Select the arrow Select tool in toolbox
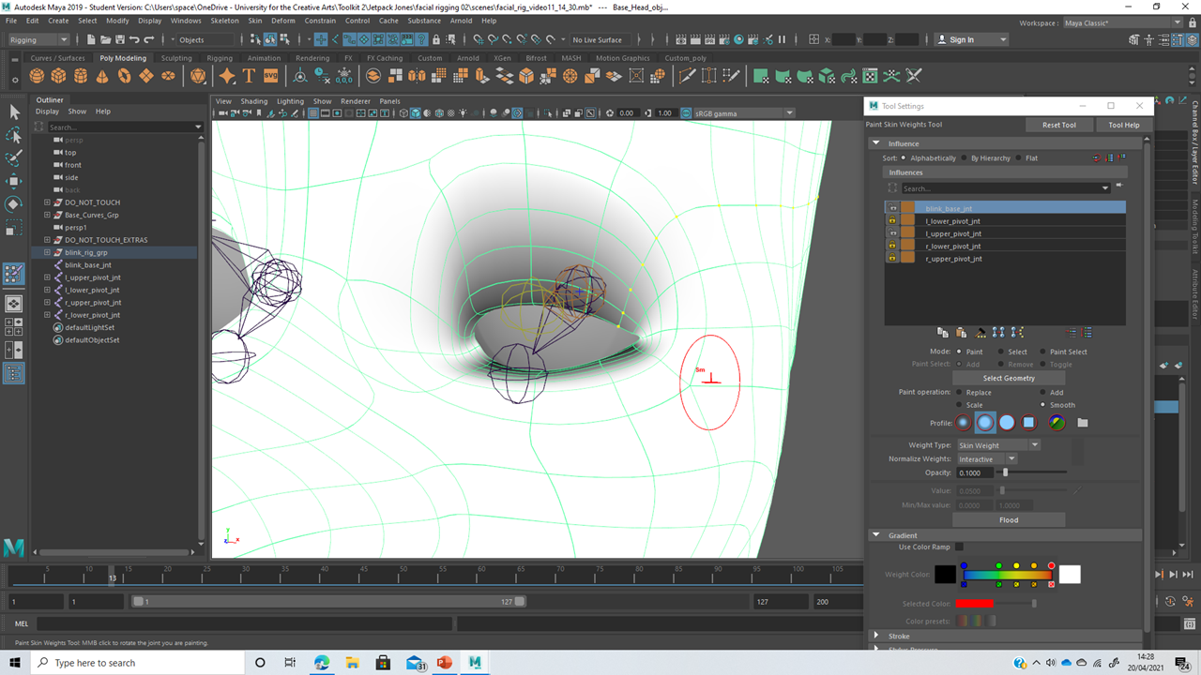Image resolution: width=1201 pixels, height=675 pixels. pyautogui.click(x=14, y=112)
